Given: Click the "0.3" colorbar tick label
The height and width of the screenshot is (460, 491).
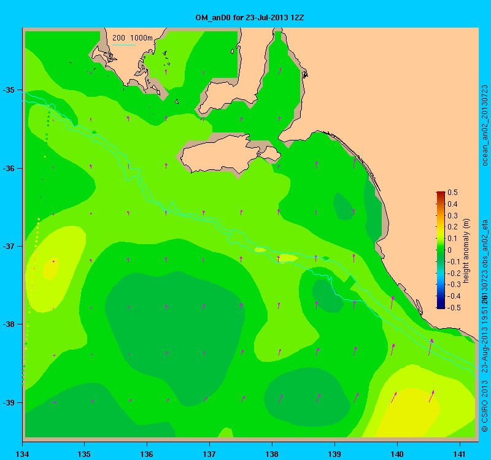Looking at the screenshot, I should [x=452, y=216].
